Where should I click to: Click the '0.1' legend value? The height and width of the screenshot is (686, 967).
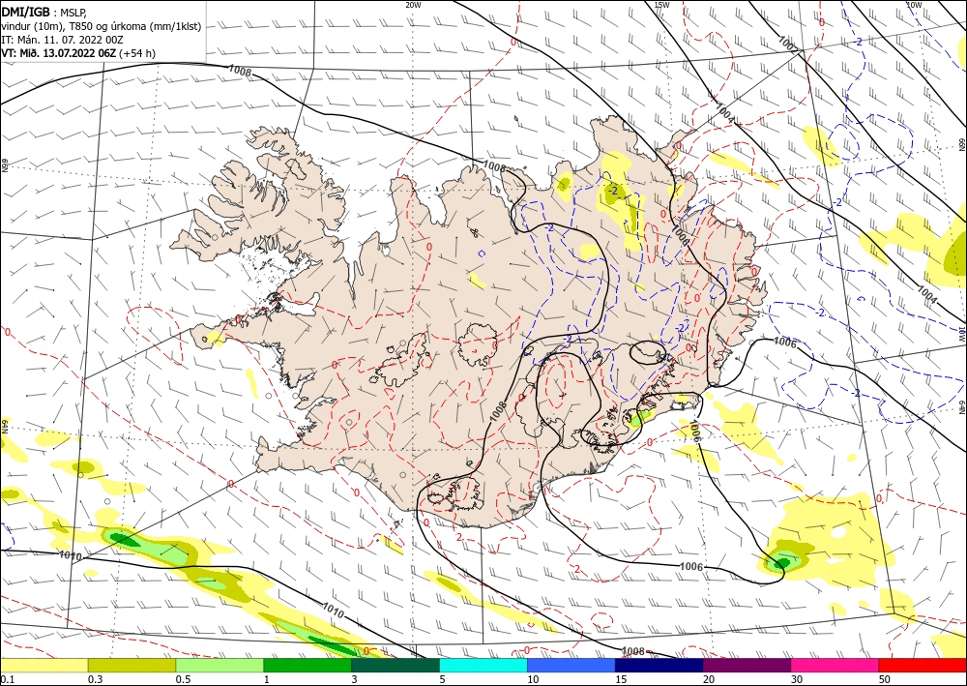(x=7, y=679)
